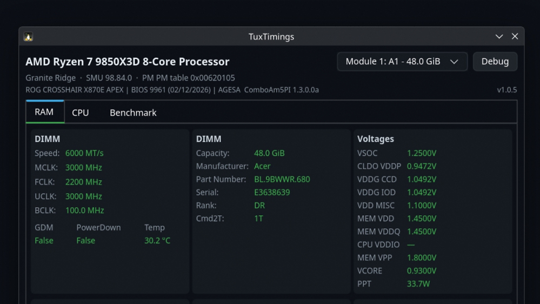Select the Acer manufacturer value
The image size is (540, 304).
(262, 166)
